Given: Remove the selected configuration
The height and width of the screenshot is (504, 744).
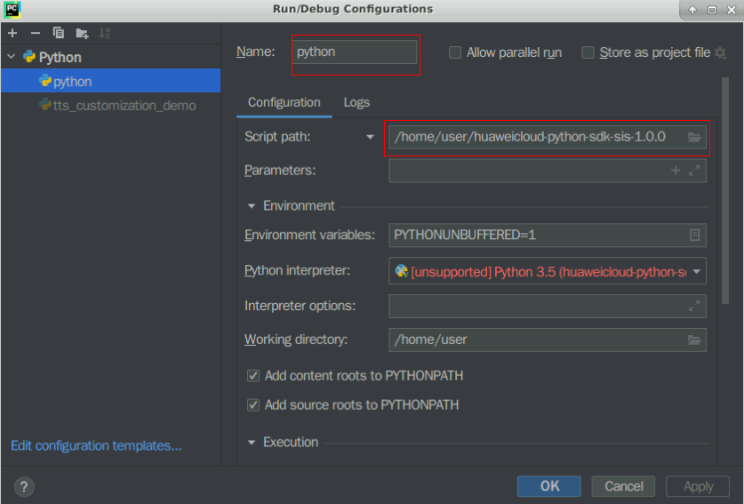Looking at the screenshot, I should pyautogui.click(x=36, y=33).
